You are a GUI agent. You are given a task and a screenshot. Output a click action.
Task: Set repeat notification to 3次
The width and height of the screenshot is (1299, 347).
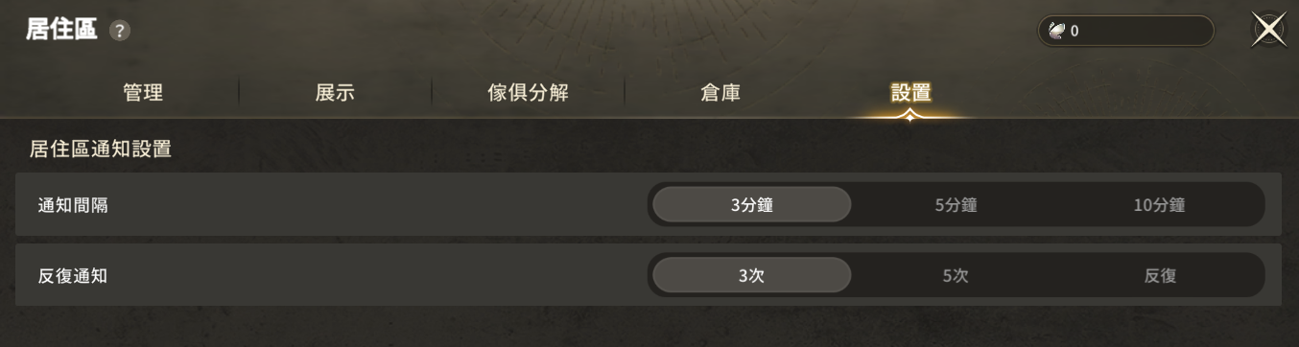click(x=752, y=275)
